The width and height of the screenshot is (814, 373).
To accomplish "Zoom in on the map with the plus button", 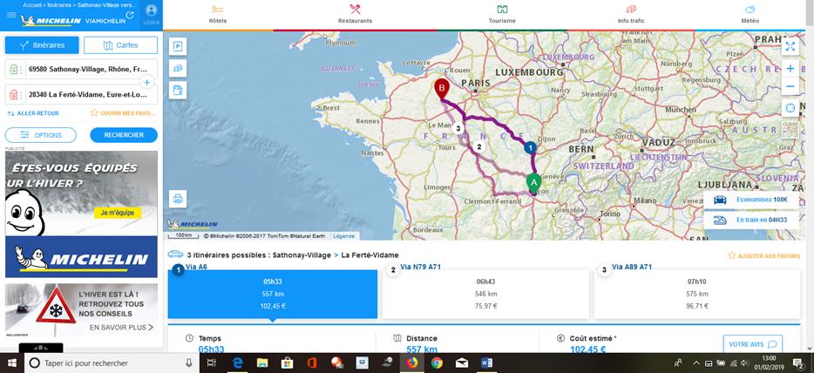I will 790,68.
